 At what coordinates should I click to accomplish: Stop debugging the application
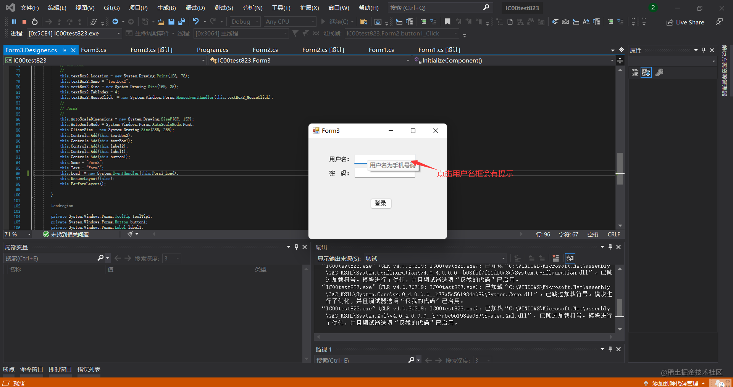[x=24, y=21]
